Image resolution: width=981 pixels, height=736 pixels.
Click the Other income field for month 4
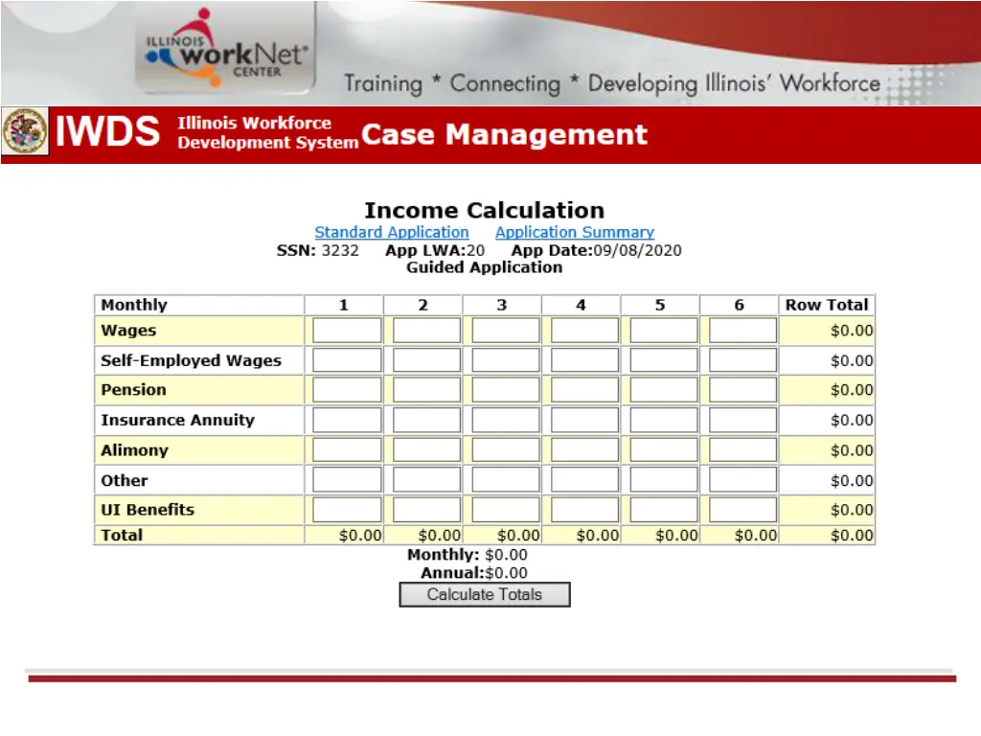click(x=584, y=480)
